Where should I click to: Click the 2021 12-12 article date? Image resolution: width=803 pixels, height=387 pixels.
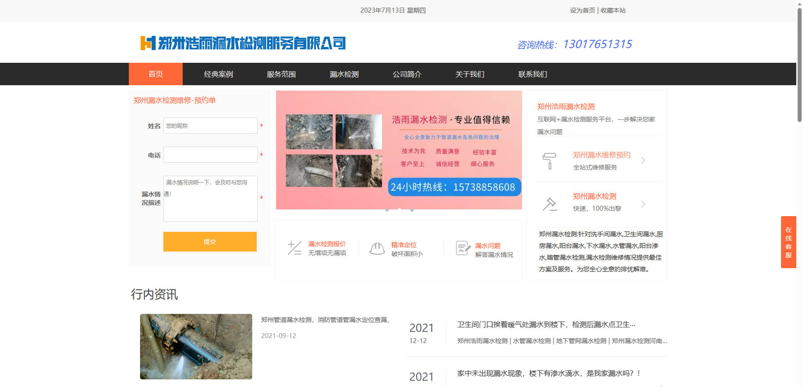click(421, 333)
